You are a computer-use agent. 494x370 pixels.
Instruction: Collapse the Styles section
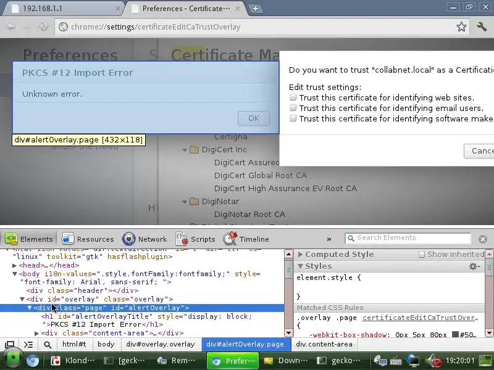301,266
